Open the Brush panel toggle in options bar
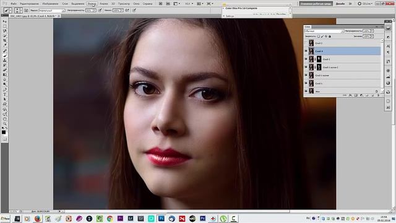396x223 pixels. tap(26, 11)
